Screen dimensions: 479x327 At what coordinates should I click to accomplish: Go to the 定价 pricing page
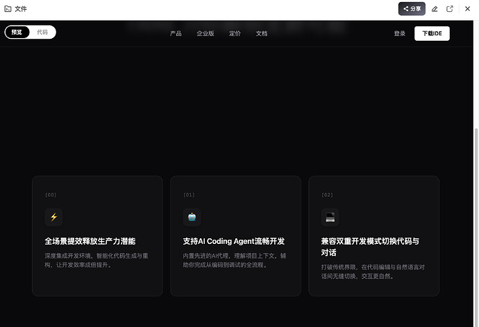click(x=235, y=33)
